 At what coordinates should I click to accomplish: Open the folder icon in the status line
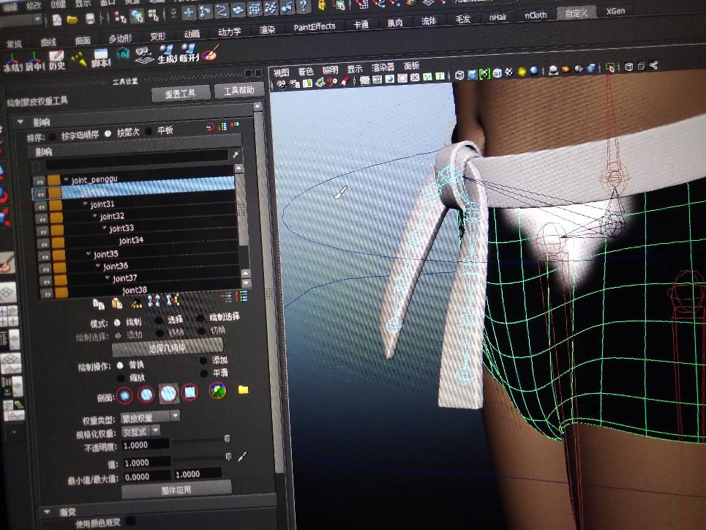pos(72,19)
